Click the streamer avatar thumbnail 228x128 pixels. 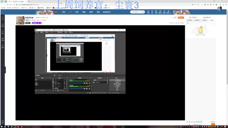click(20, 20)
